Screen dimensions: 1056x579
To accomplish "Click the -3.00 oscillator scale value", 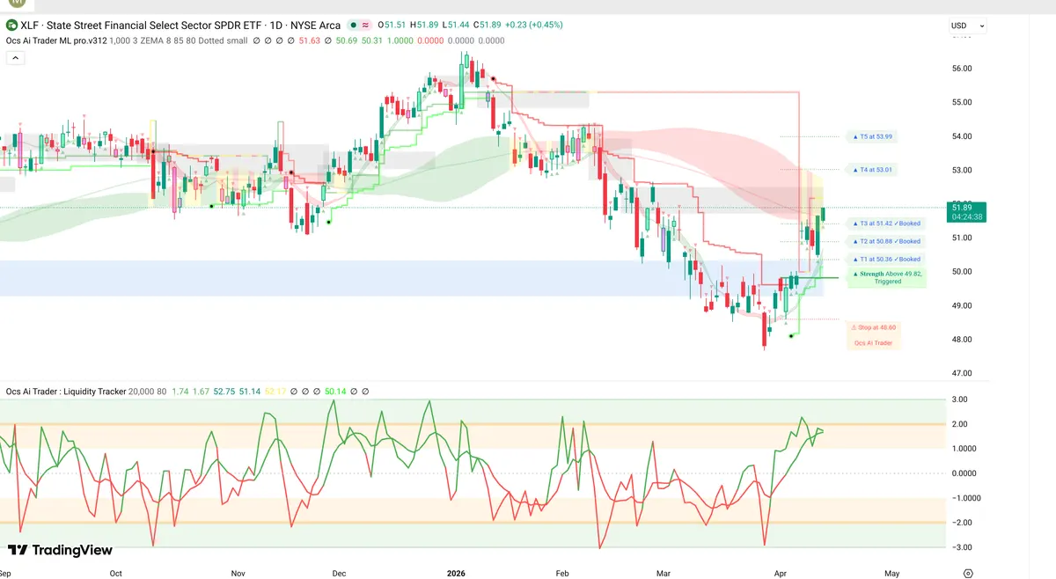I will 961,547.
